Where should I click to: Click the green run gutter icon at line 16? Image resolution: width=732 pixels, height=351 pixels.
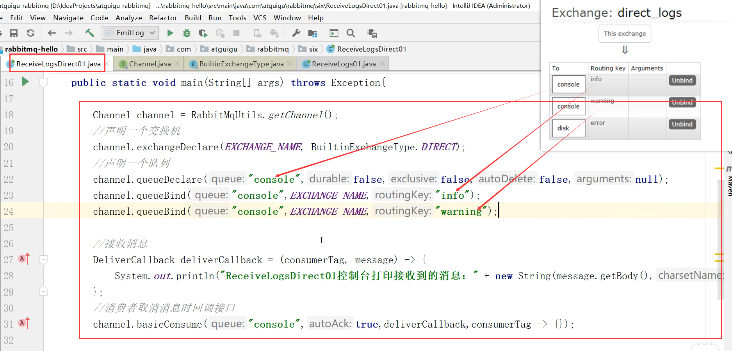click(25, 82)
